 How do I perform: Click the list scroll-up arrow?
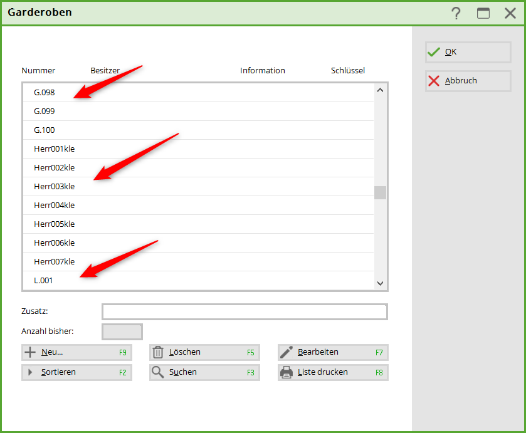(380, 90)
